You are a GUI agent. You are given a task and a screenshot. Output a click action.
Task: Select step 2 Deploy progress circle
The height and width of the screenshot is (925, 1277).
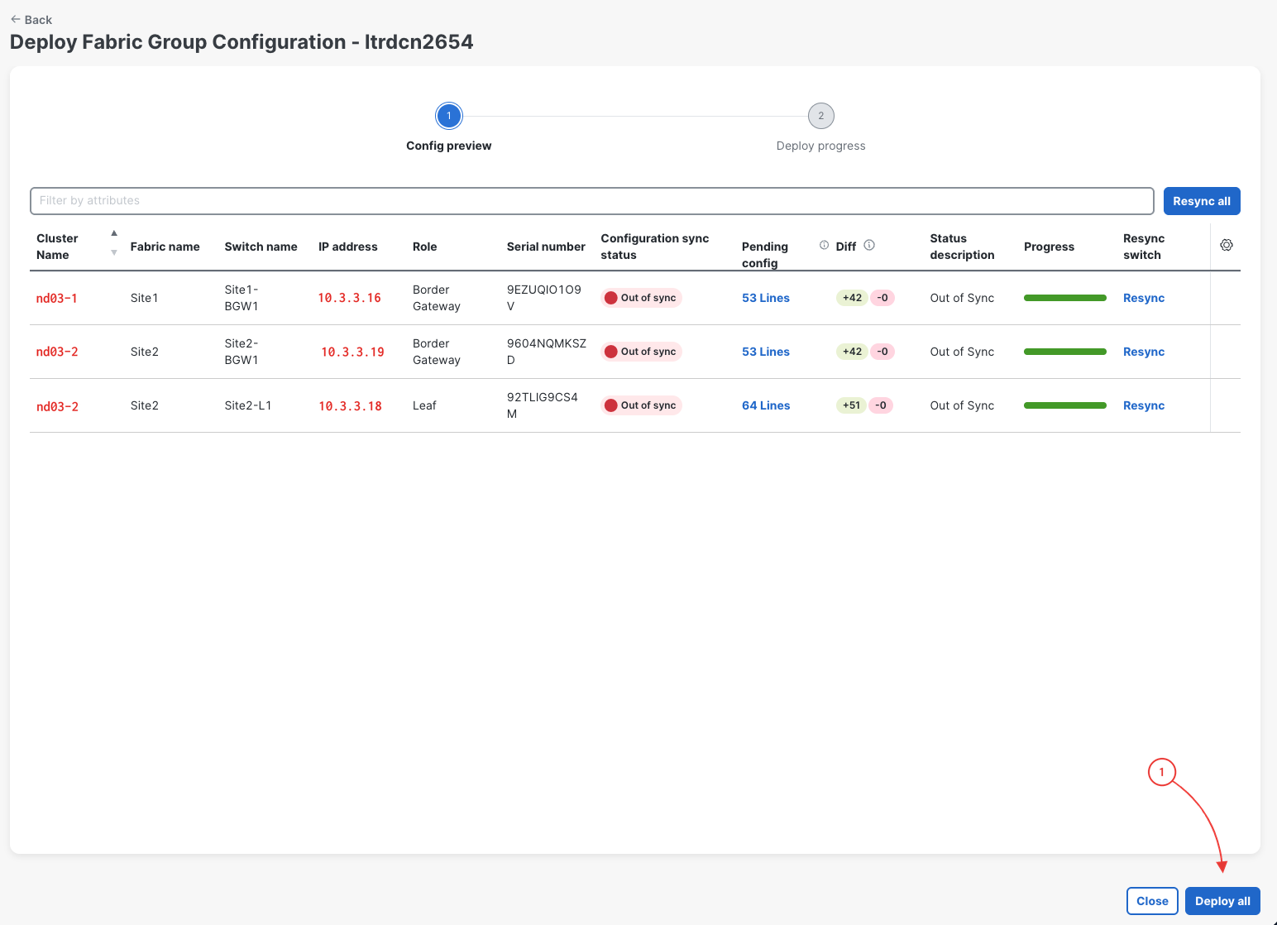pos(821,116)
